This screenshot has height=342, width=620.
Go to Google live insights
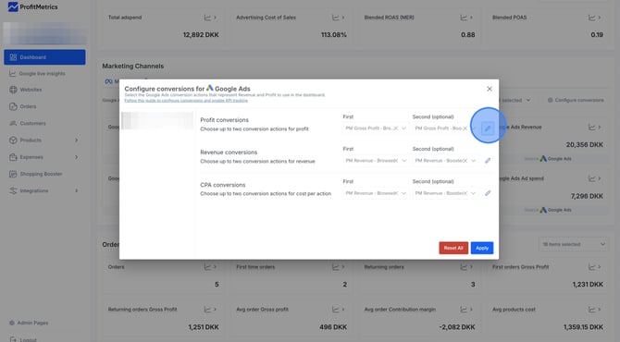click(x=37, y=74)
